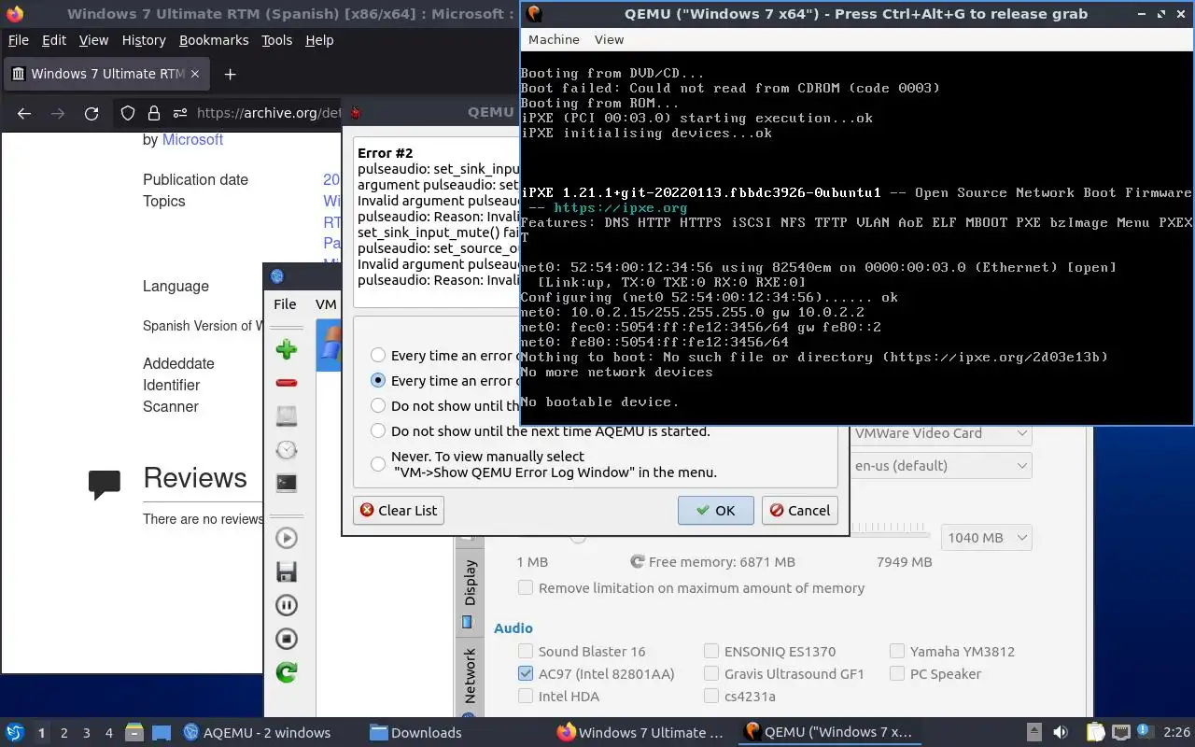Open the Downloads taskbar window button
Image resolution: width=1195 pixels, height=747 pixels.
[416, 733]
